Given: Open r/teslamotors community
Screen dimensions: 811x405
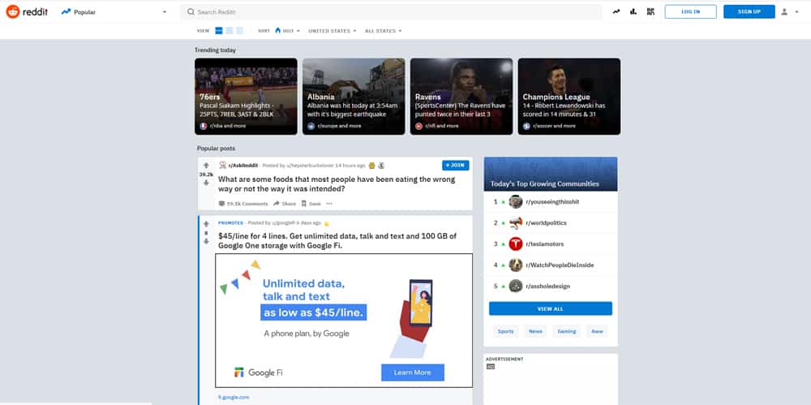Looking at the screenshot, I should 544,244.
